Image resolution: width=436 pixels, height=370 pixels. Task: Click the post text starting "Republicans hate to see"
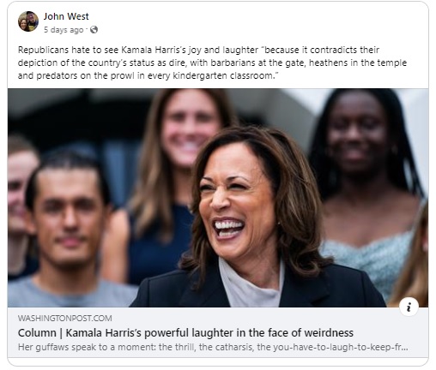tap(212, 63)
